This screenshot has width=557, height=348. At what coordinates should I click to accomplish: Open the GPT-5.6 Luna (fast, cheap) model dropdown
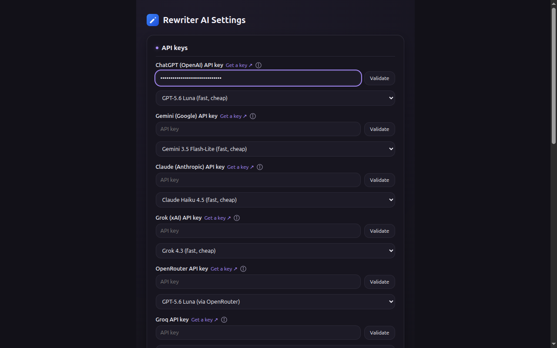pos(275,98)
